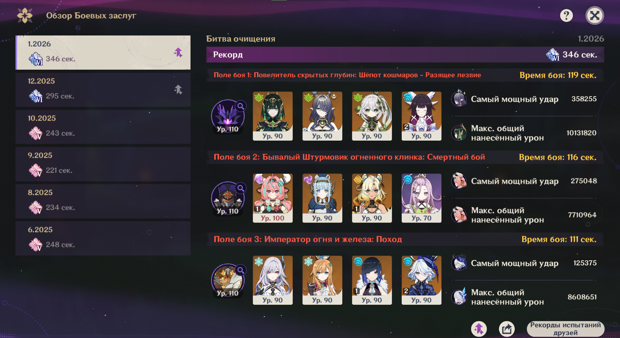Open Рекорды испытаний друзей button

coord(565,329)
